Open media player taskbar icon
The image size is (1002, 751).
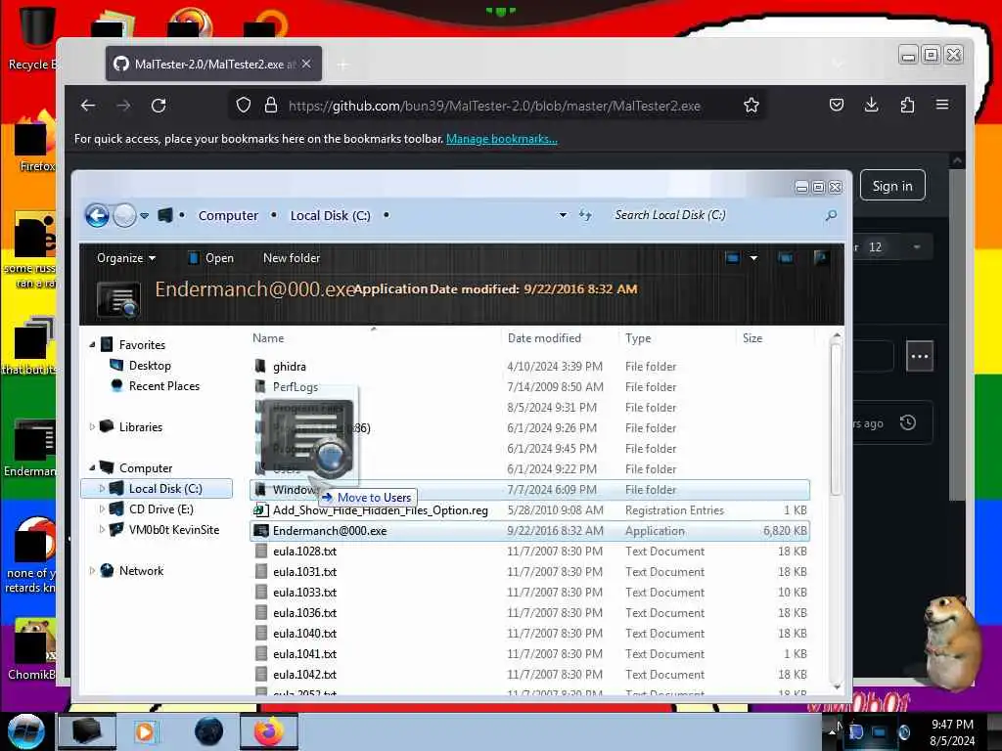[x=147, y=731]
